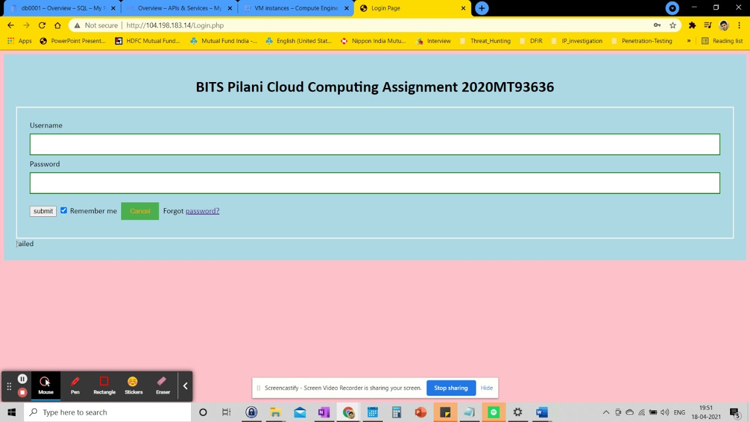Open a new tab with plus button

coord(482,8)
